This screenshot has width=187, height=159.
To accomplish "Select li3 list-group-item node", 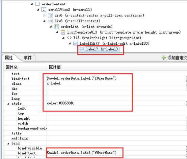I will tap(107, 38).
